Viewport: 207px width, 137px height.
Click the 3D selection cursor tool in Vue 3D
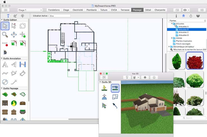[104, 106]
